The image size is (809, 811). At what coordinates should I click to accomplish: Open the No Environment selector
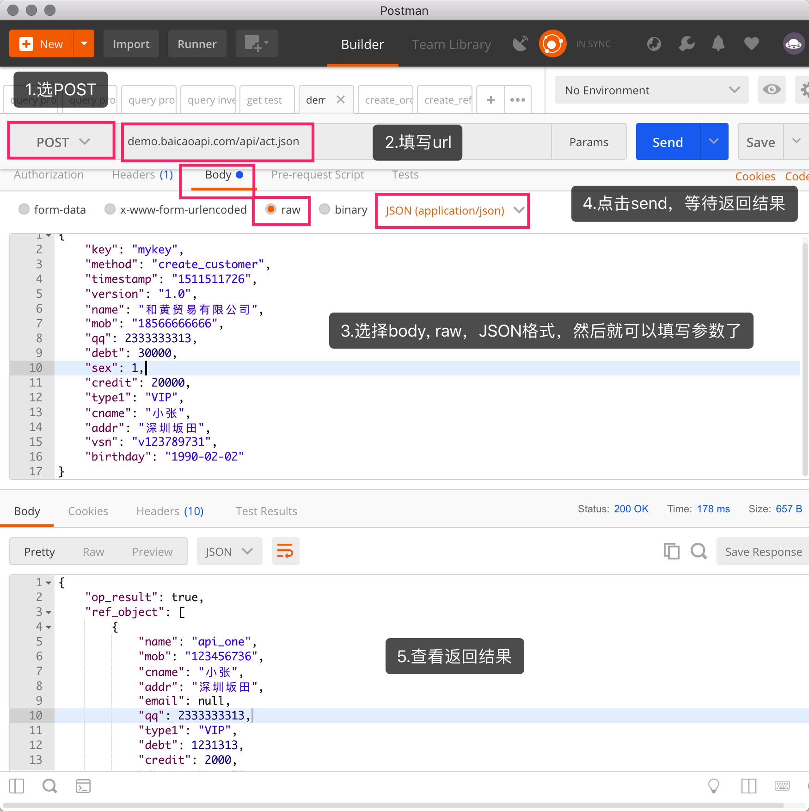[651, 90]
